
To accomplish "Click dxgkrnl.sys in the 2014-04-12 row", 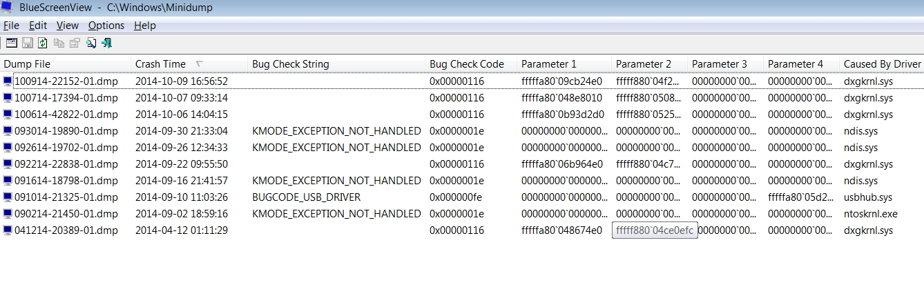I will coord(868,230).
